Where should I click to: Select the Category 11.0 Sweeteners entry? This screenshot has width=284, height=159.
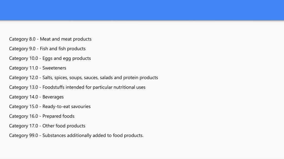click(x=38, y=68)
